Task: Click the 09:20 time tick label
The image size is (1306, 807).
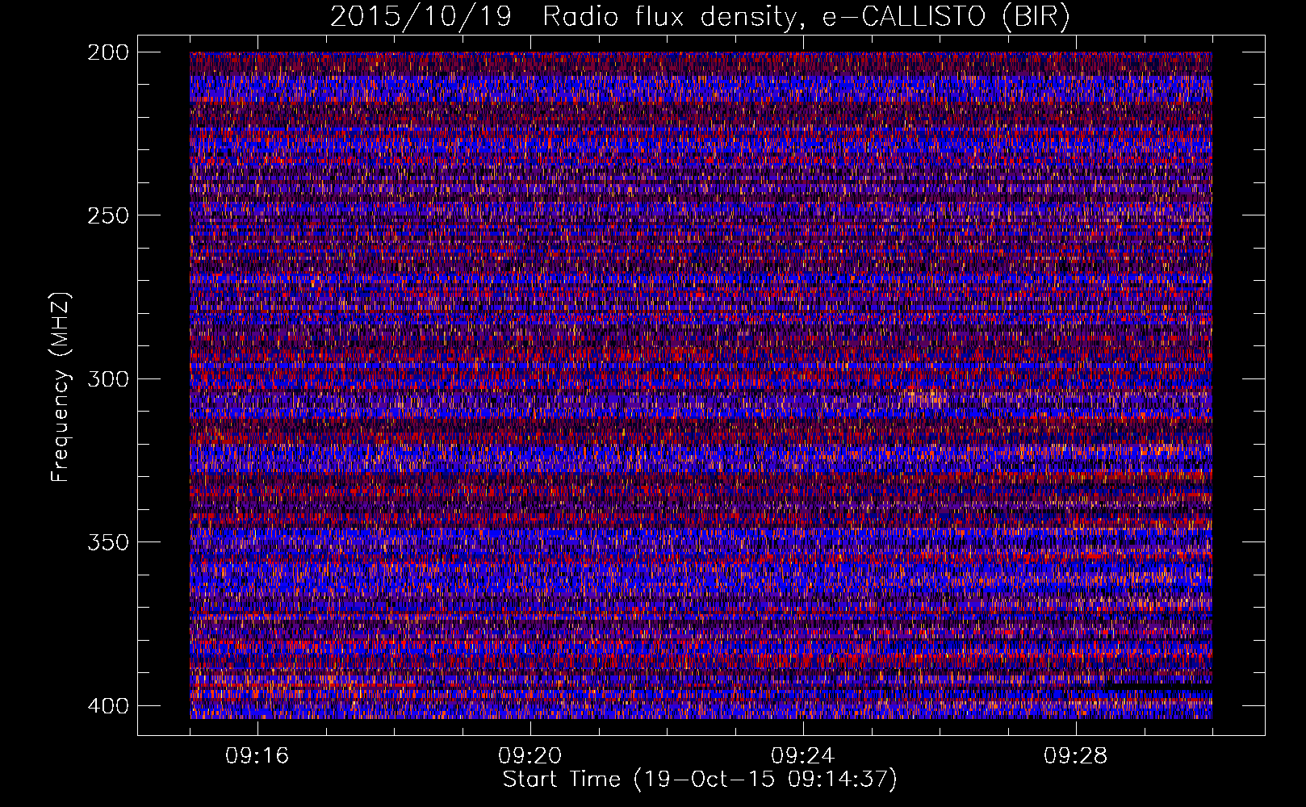Action: point(530,755)
